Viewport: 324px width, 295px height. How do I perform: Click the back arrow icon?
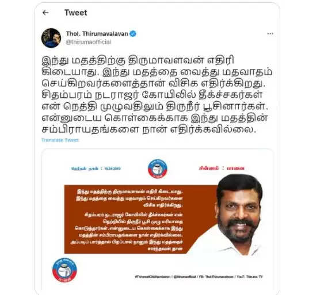tap(45, 13)
